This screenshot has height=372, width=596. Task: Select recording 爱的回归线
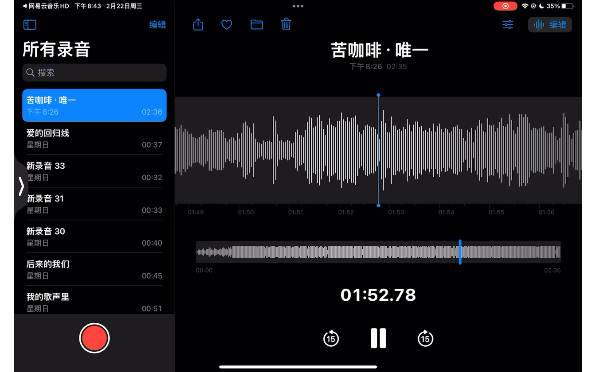[94, 138]
